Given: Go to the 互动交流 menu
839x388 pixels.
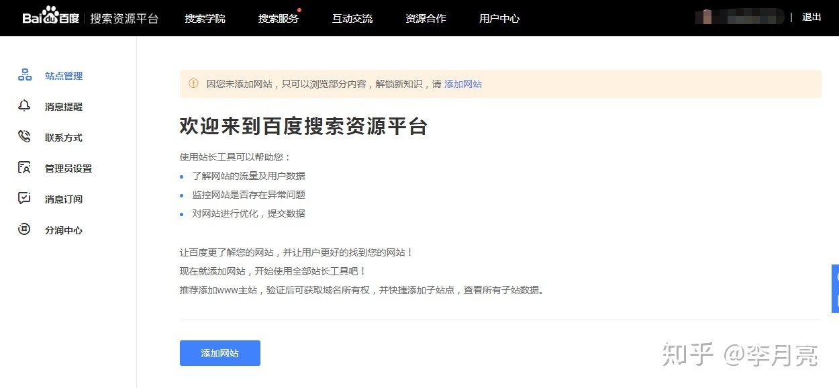Looking at the screenshot, I should [352, 18].
